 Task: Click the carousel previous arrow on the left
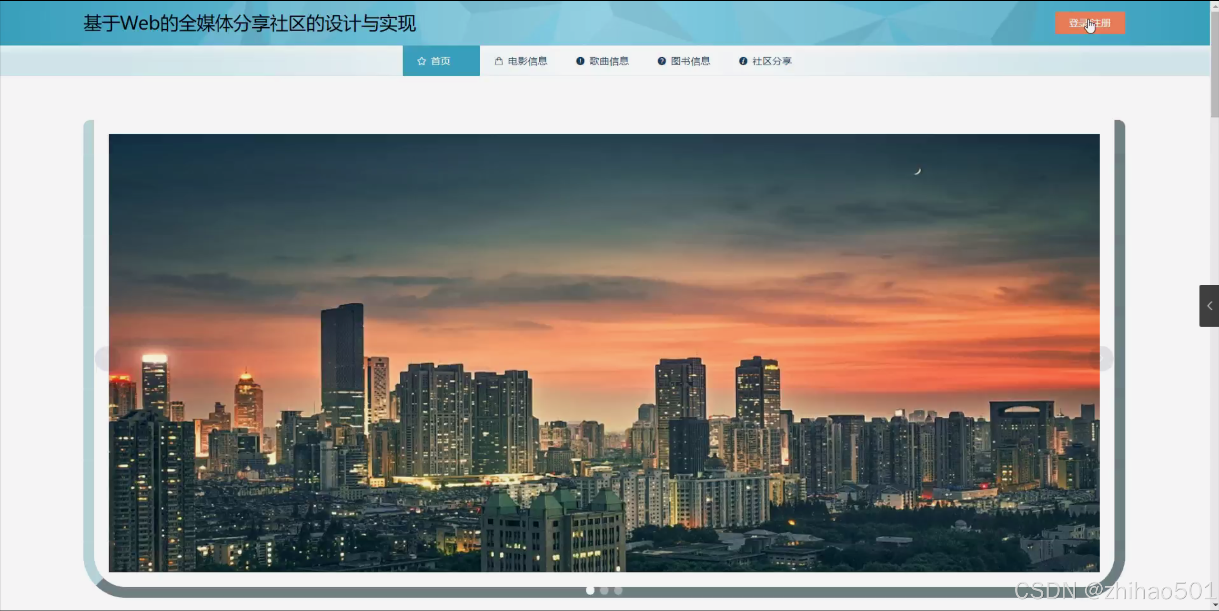coord(101,359)
